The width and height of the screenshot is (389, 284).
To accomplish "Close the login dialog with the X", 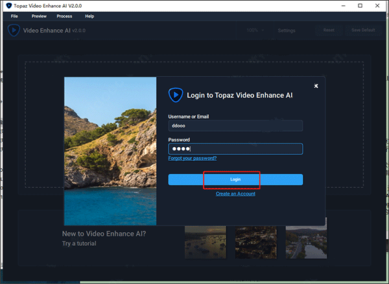I will [x=316, y=86].
